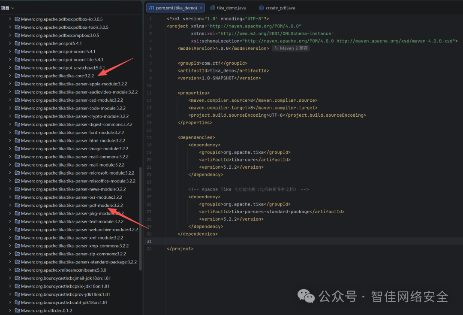Click the class icon on tika_demo.java tab
Image resolution: width=463 pixels, height=315 pixels.
coord(213,8)
